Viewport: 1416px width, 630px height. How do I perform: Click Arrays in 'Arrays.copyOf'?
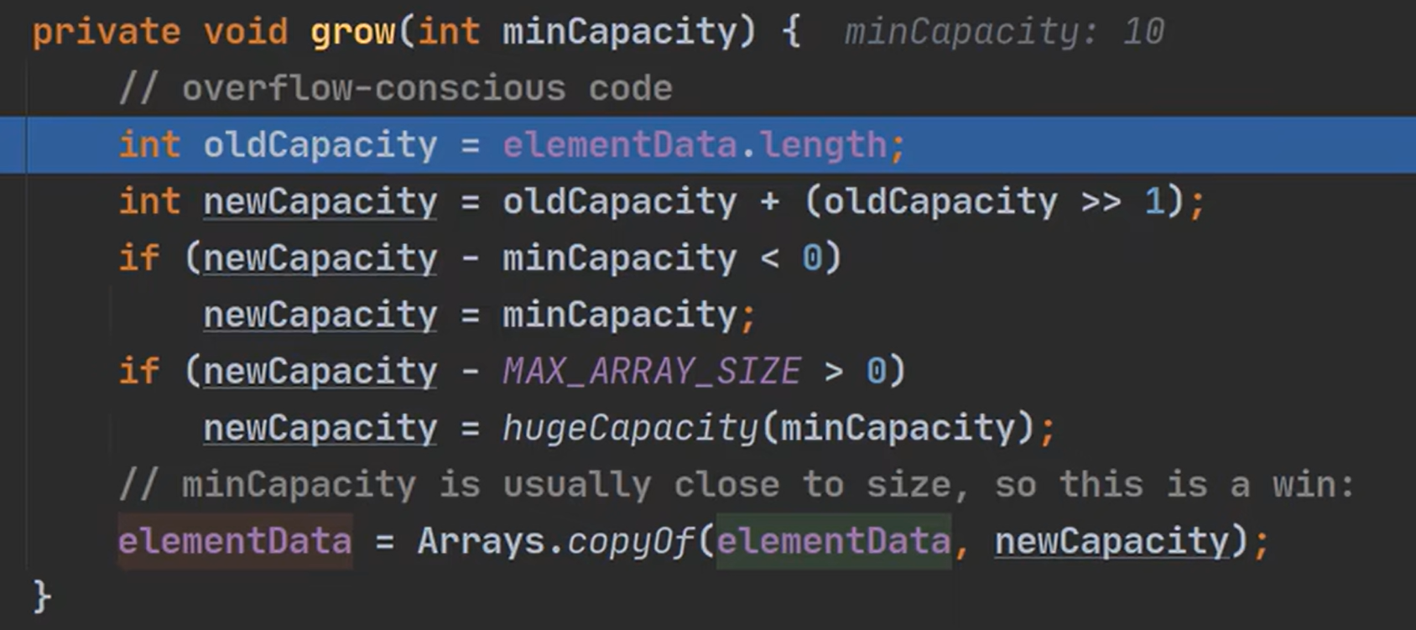481,542
